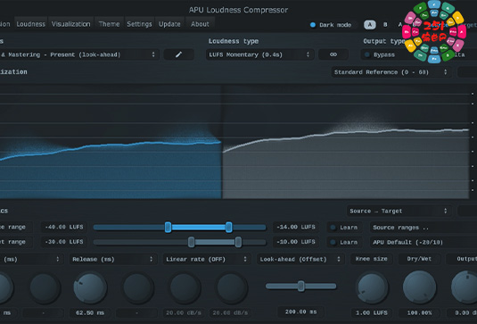Open the Linear rate (OFF) dropdown
Image resolution: width=477 pixels, height=324 pixels.
[x=207, y=259]
